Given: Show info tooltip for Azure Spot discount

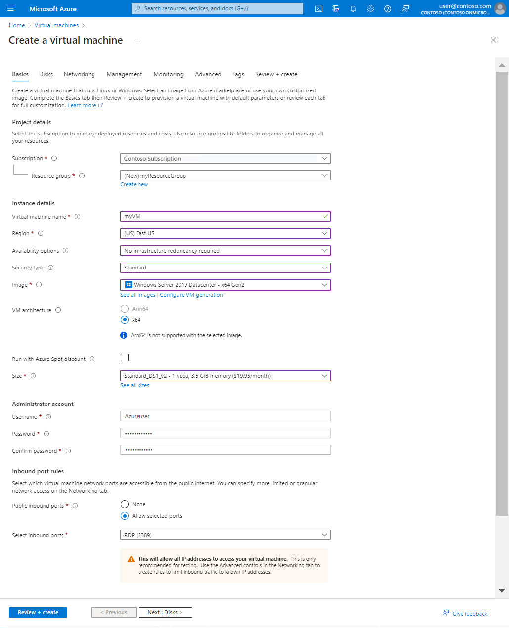Looking at the screenshot, I should pos(92,359).
